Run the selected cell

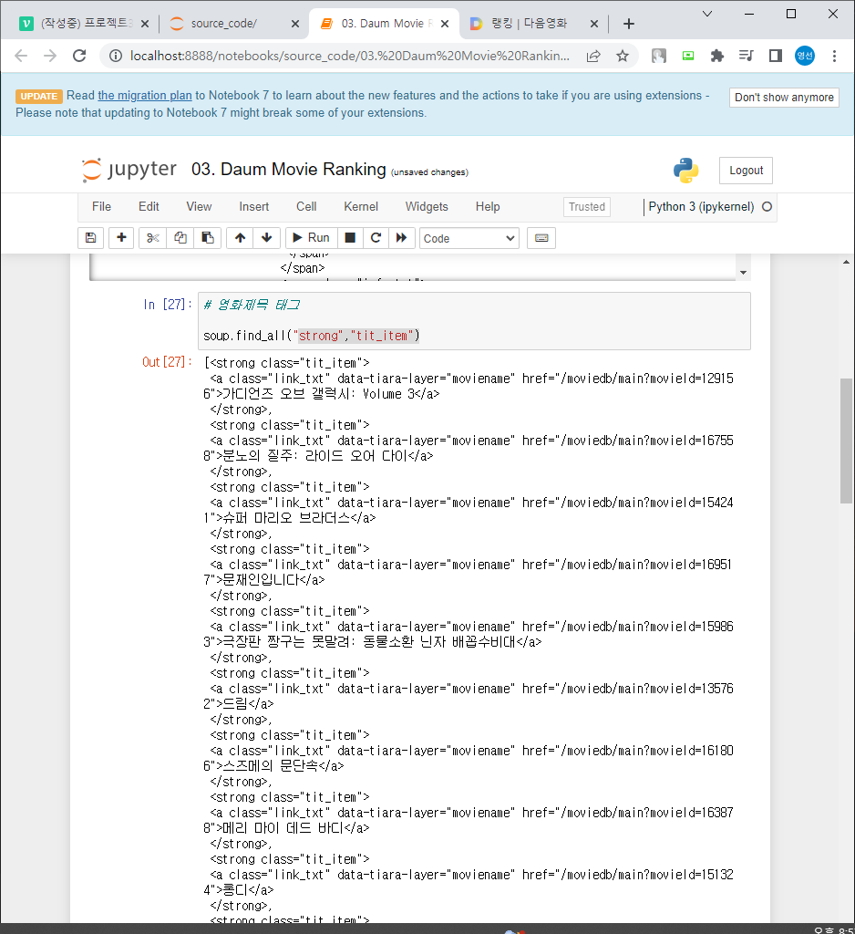click(x=312, y=238)
